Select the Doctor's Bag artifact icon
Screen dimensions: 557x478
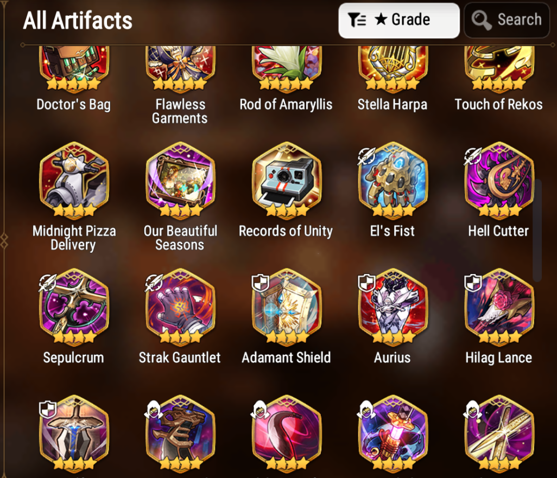tap(74, 67)
